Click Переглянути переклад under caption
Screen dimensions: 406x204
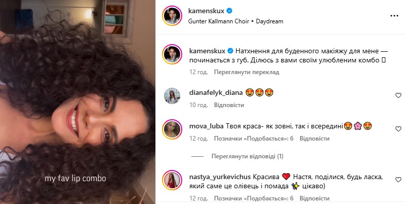[247, 72]
